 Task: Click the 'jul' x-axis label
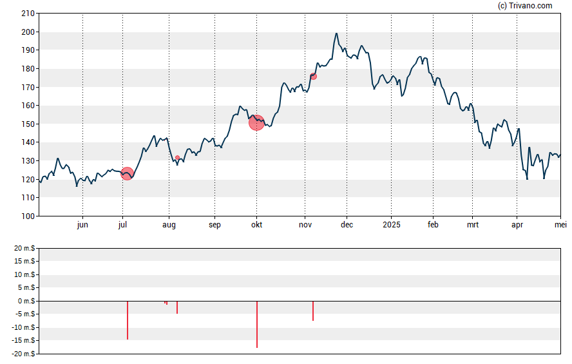coord(122,225)
